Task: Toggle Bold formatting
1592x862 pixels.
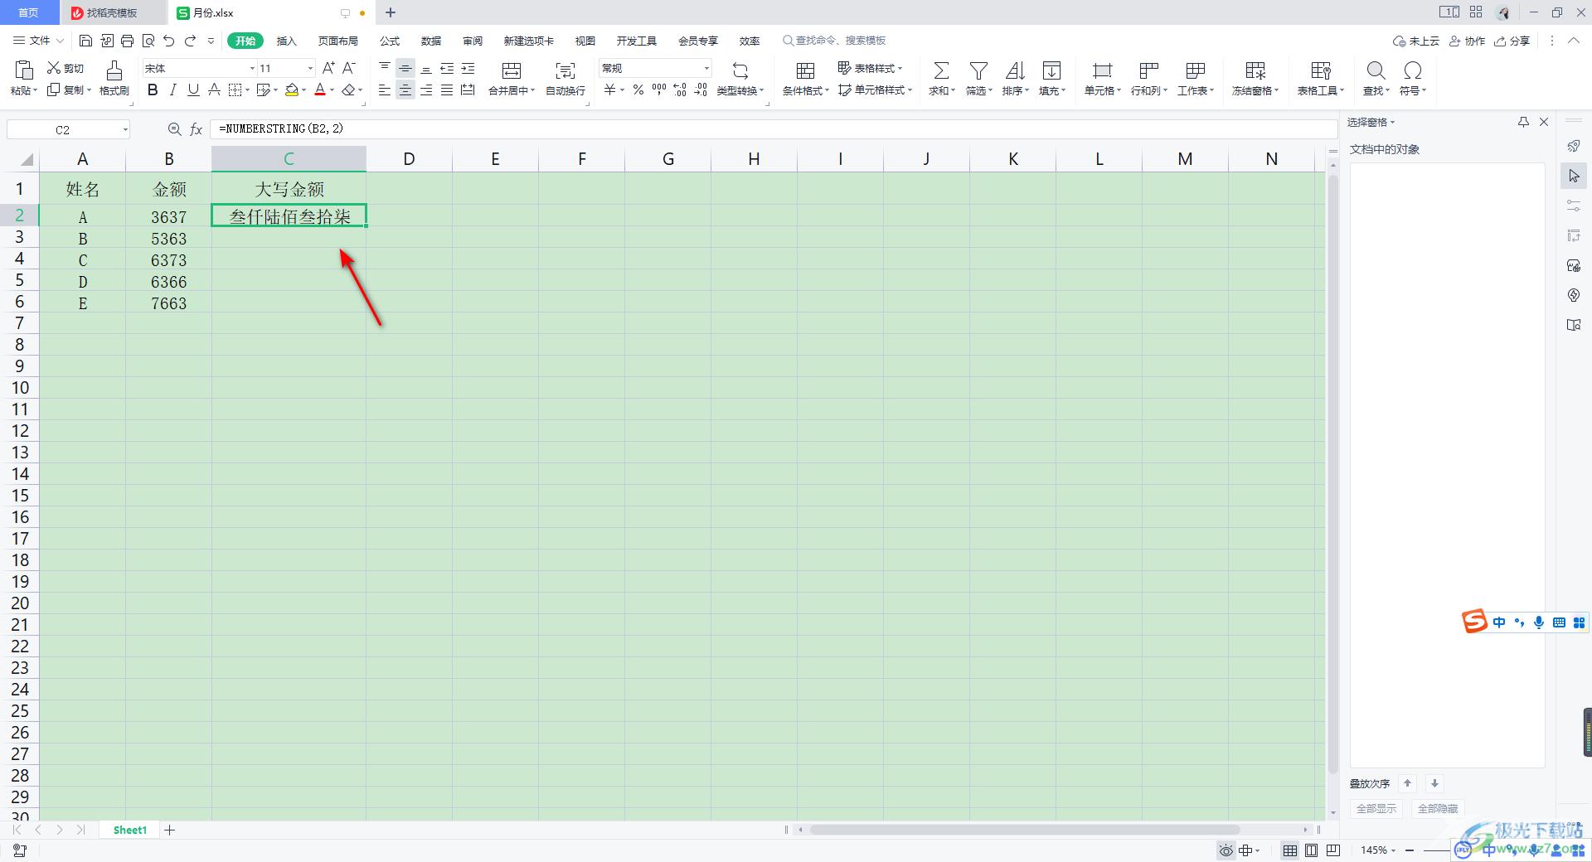Action: (153, 90)
